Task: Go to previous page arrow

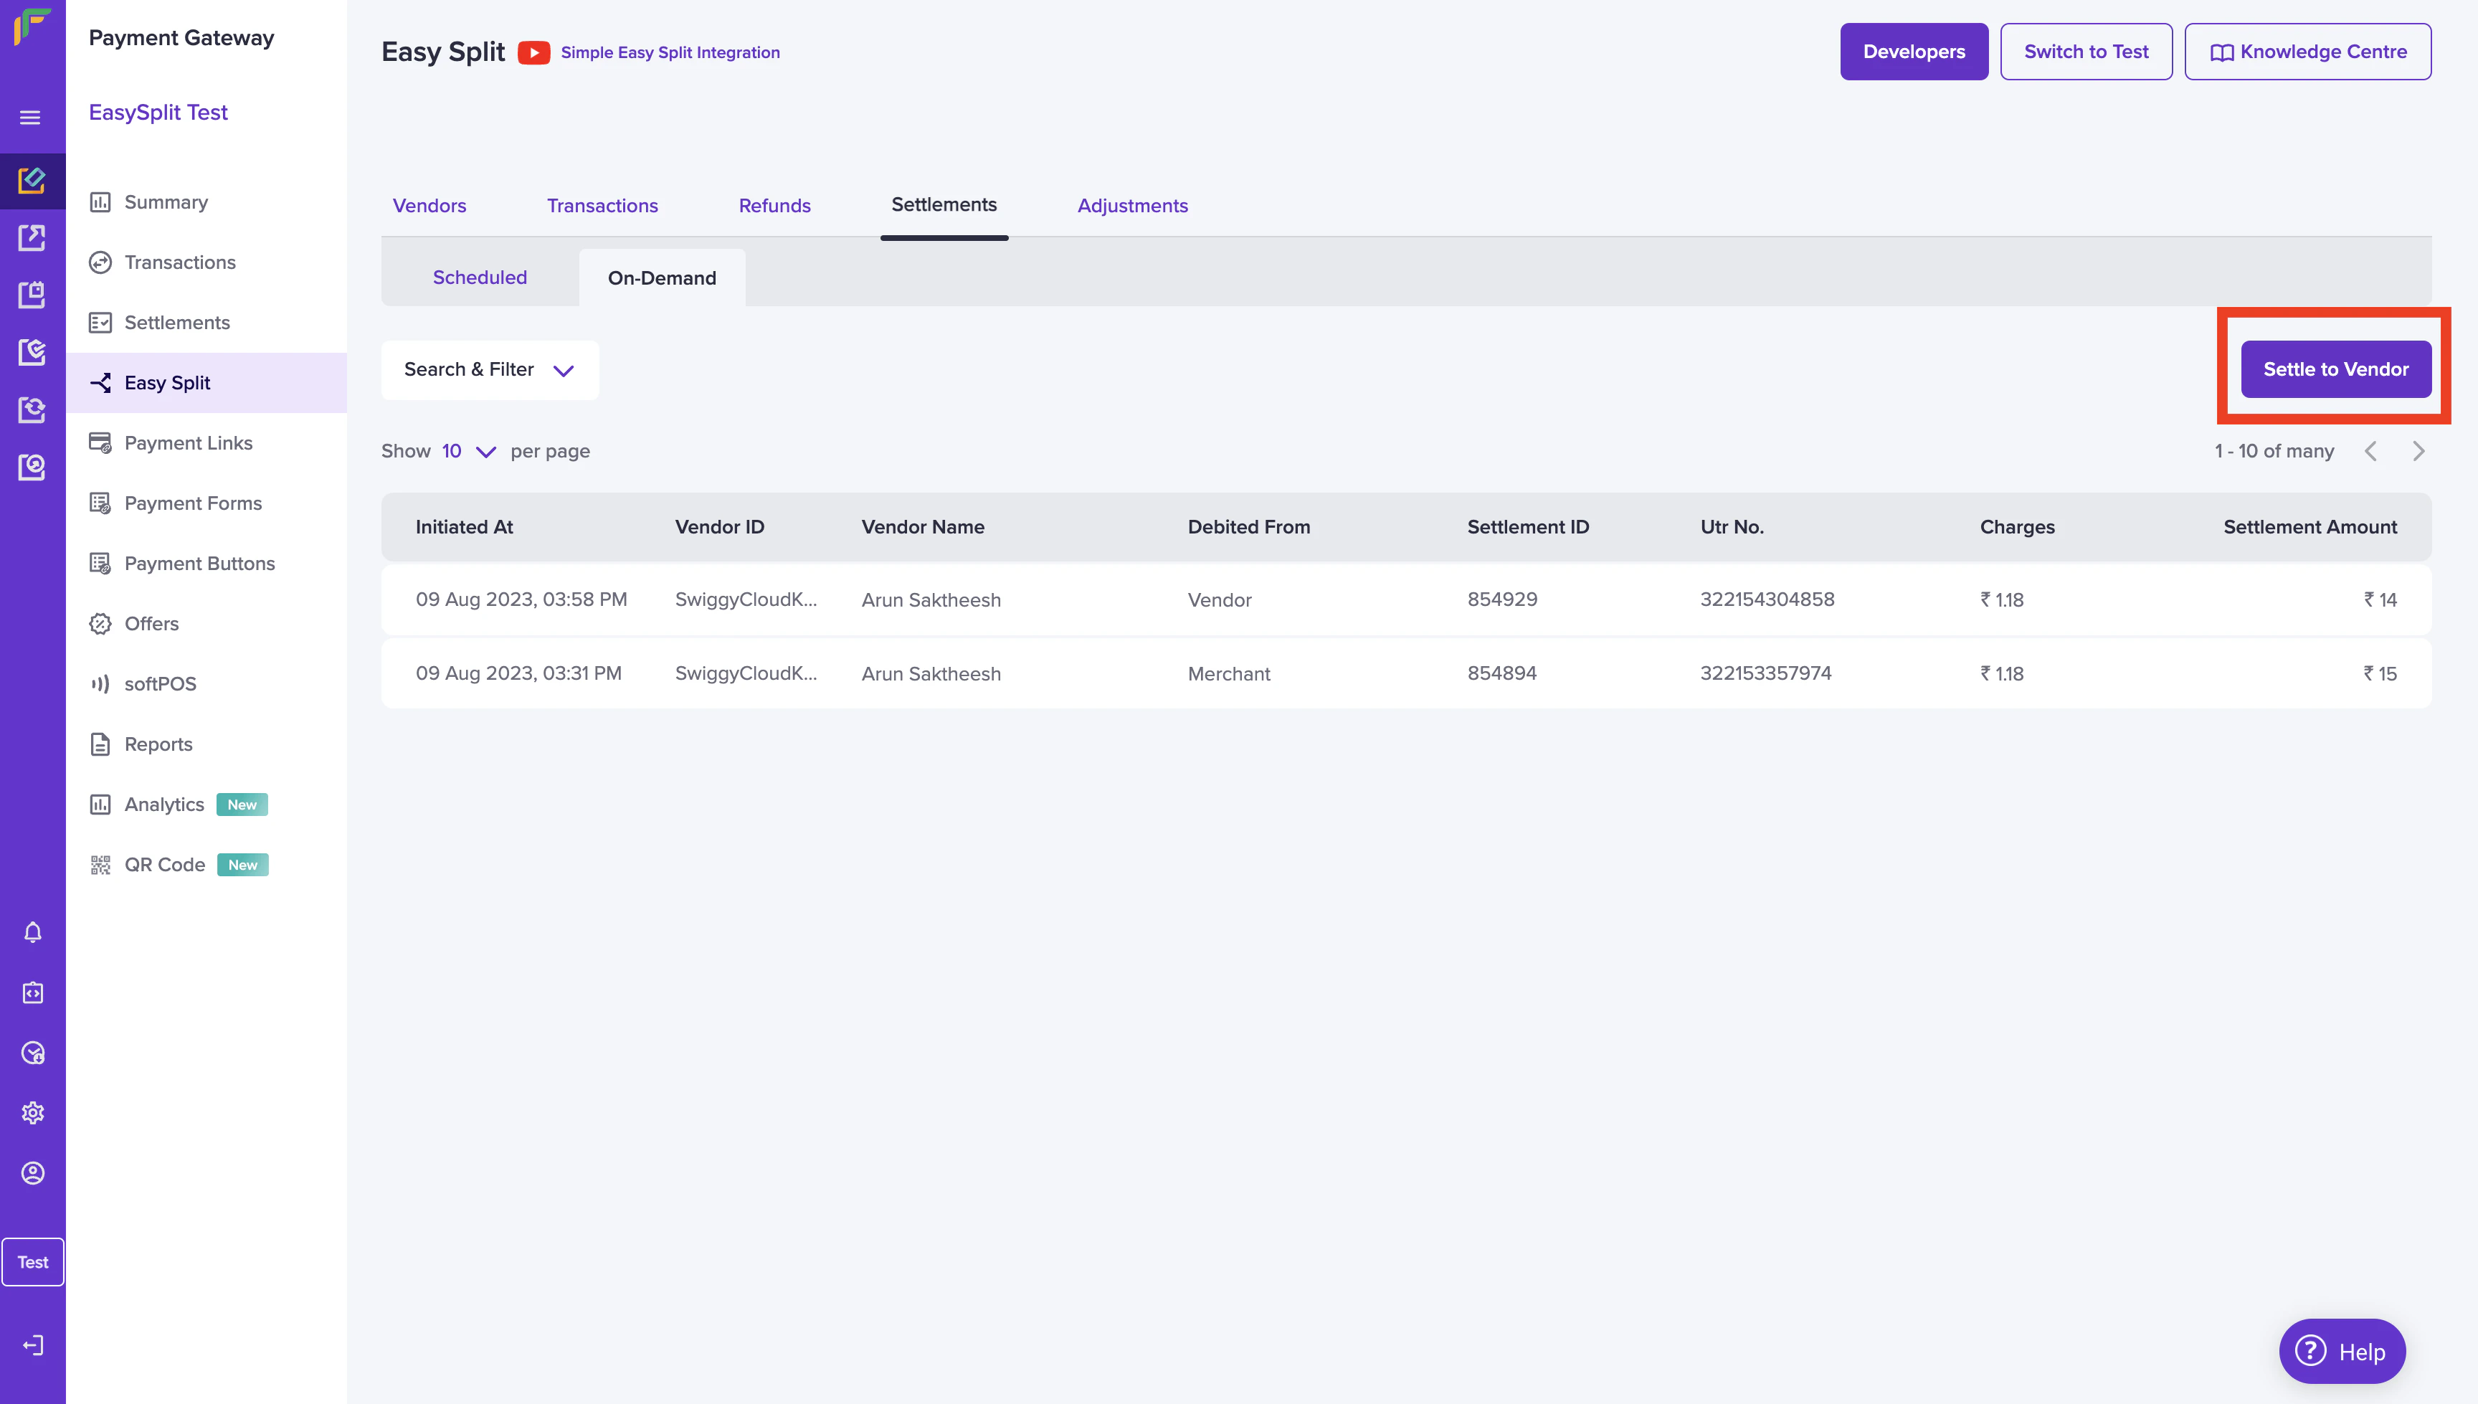Action: pos(2371,451)
